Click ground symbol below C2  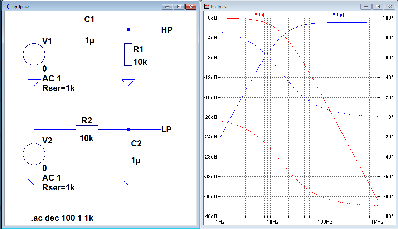(128, 182)
